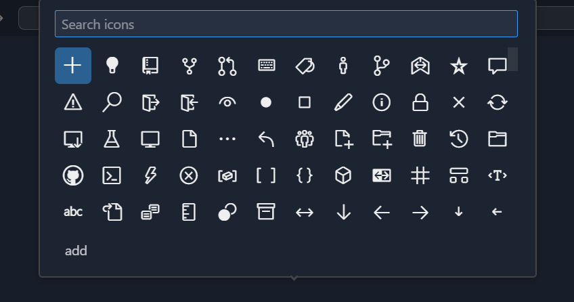Screen dimensions: 574x302
Task: Select the trash can icon
Action: (x=420, y=139)
